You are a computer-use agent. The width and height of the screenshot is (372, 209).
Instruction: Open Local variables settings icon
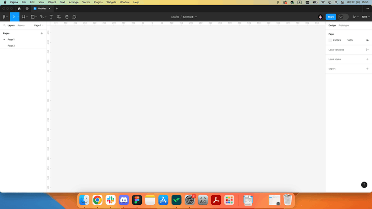coord(367,50)
